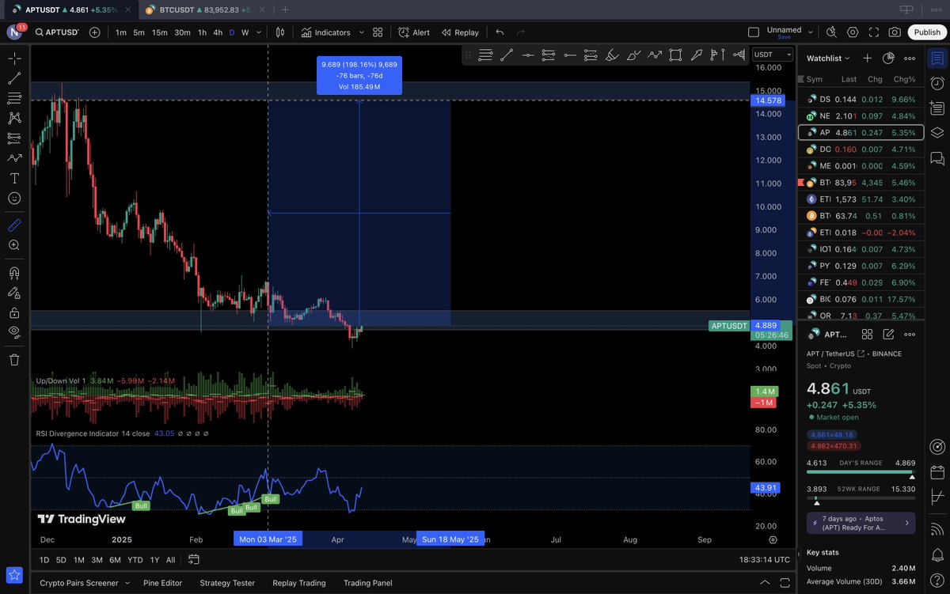The image size is (950, 594).
Task: Select the Zoom In tool
Action: pyautogui.click(x=14, y=245)
